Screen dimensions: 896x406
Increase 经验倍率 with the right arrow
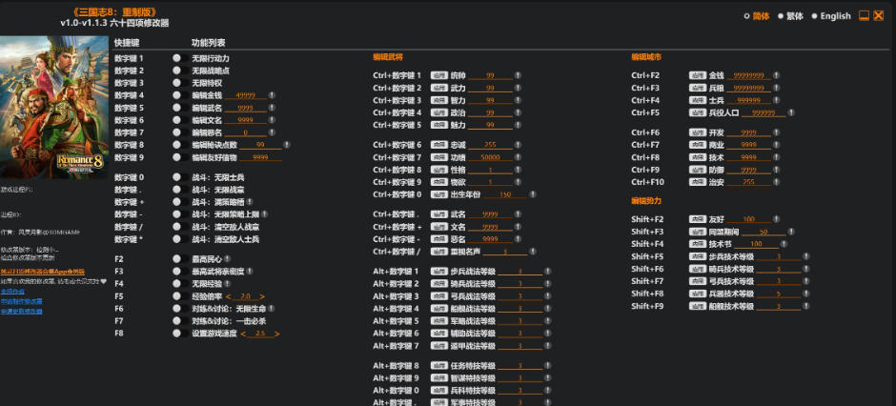tap(262, 296)
